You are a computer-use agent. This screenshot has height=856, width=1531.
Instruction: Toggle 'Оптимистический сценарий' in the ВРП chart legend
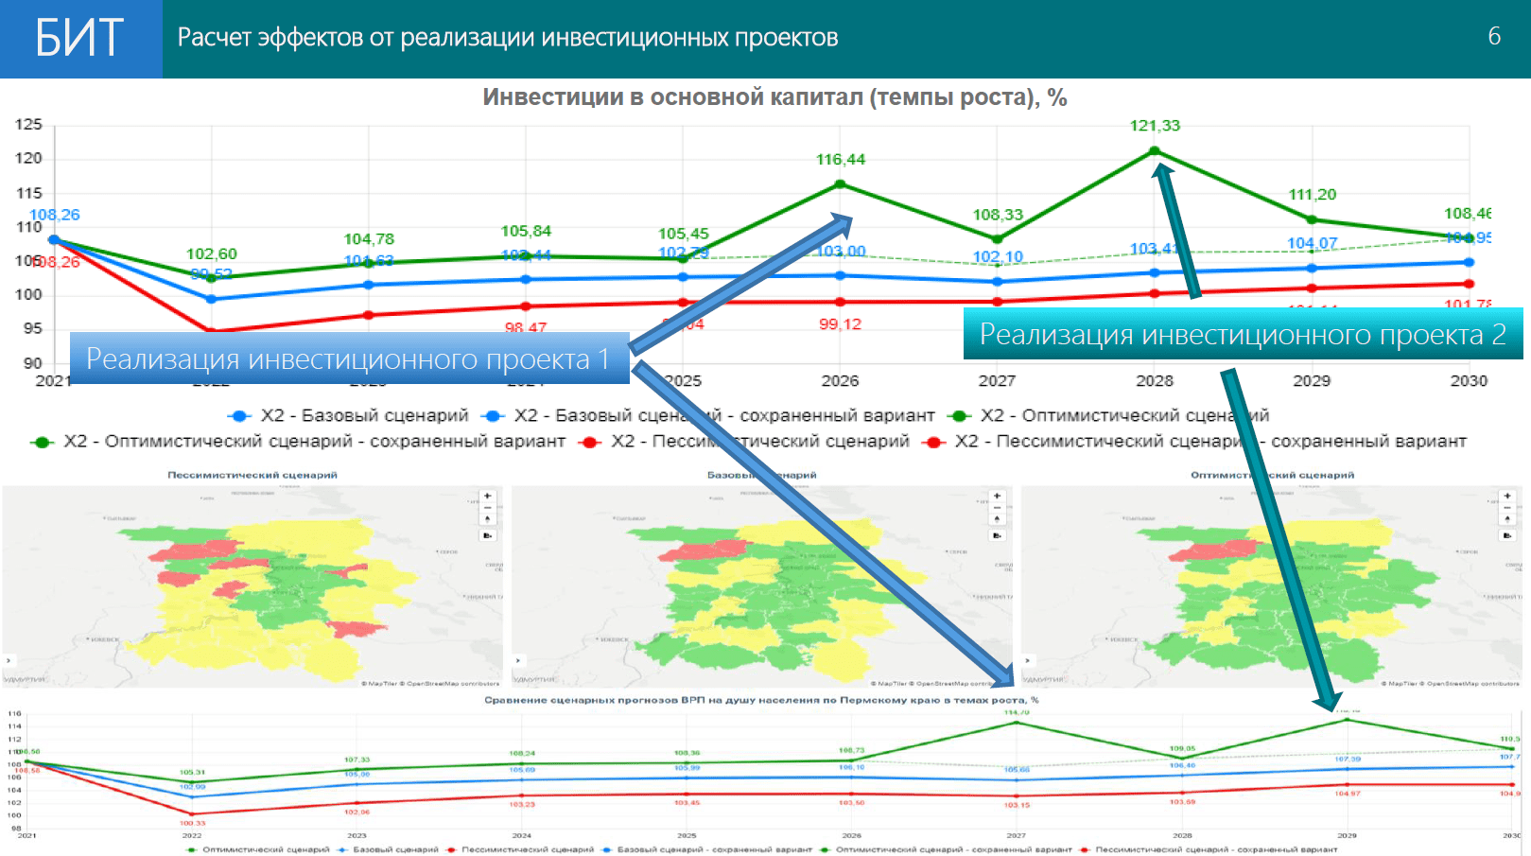258,849
